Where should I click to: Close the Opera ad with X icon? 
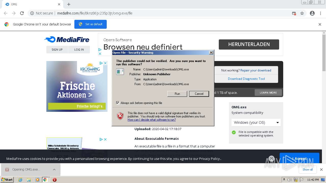click(x=100, y=54)
